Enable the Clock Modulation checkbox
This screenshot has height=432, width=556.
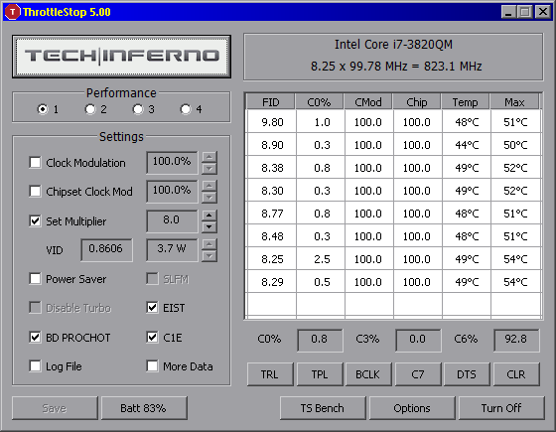(35, 163)
